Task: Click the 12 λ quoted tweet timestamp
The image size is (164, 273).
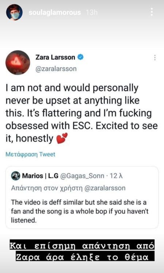Action: [x=116, y=176]
